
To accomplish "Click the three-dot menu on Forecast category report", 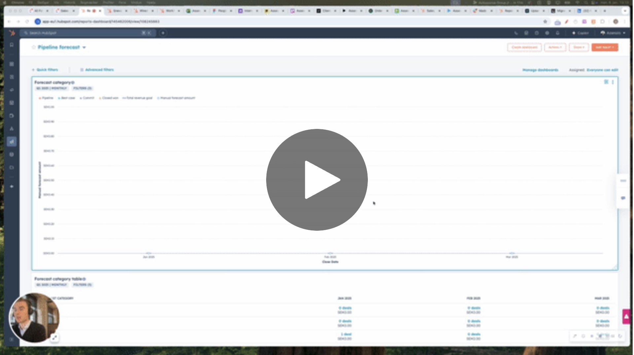I will click(x=613, y=82).
